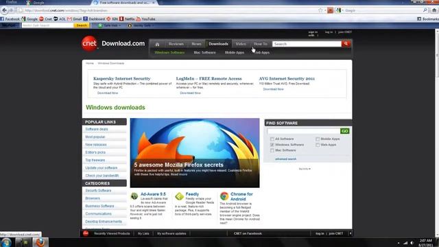Click the Firefox secrets feature image
Image resolution: width=439 pixels, height=247 pixels.
click(x=195, y=152)
